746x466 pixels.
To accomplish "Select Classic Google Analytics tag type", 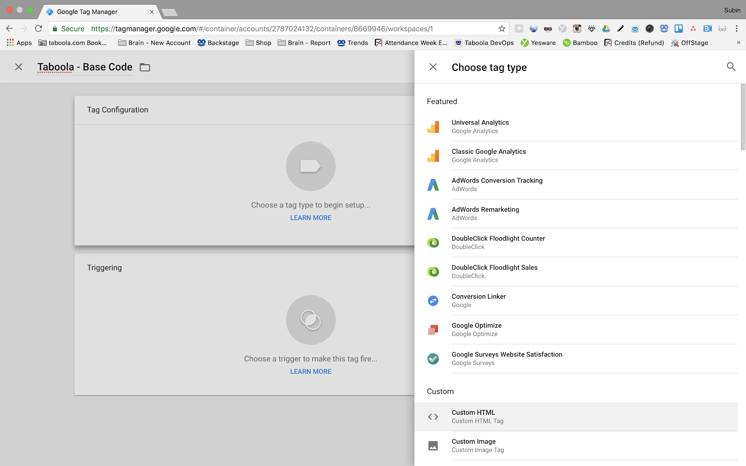I will (576, 156).
